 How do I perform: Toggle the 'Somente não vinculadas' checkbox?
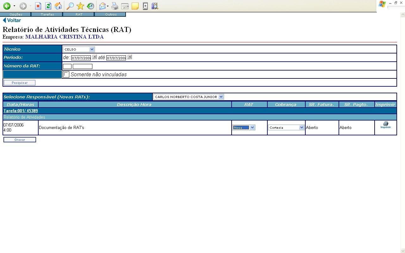pos(66,74)
